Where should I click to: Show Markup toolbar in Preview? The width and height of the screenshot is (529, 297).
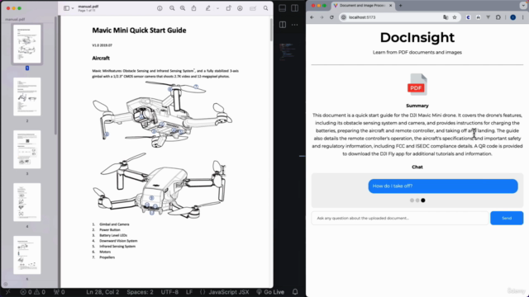pyautogui.click(x=240, y=8)
